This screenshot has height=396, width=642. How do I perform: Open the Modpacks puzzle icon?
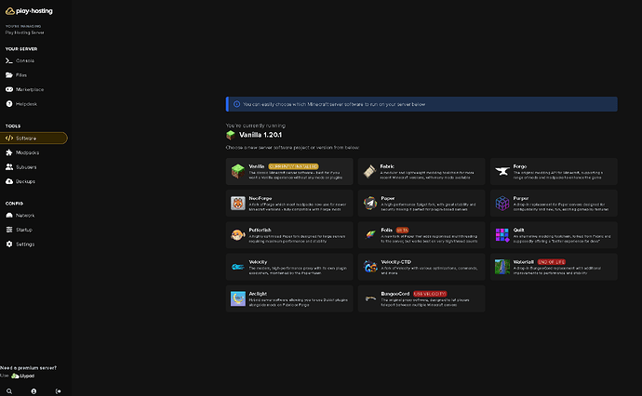pyautogui.click(x=9, y=152)
